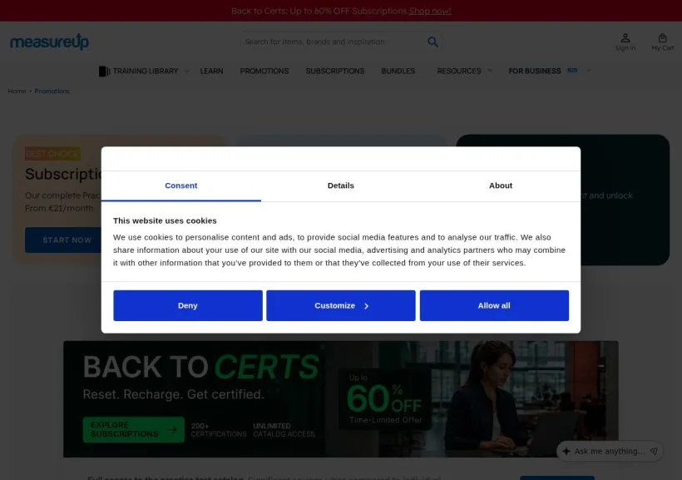Open the Resources menu
The width and height of the screenshot is (682, 480).
point(459,71)
